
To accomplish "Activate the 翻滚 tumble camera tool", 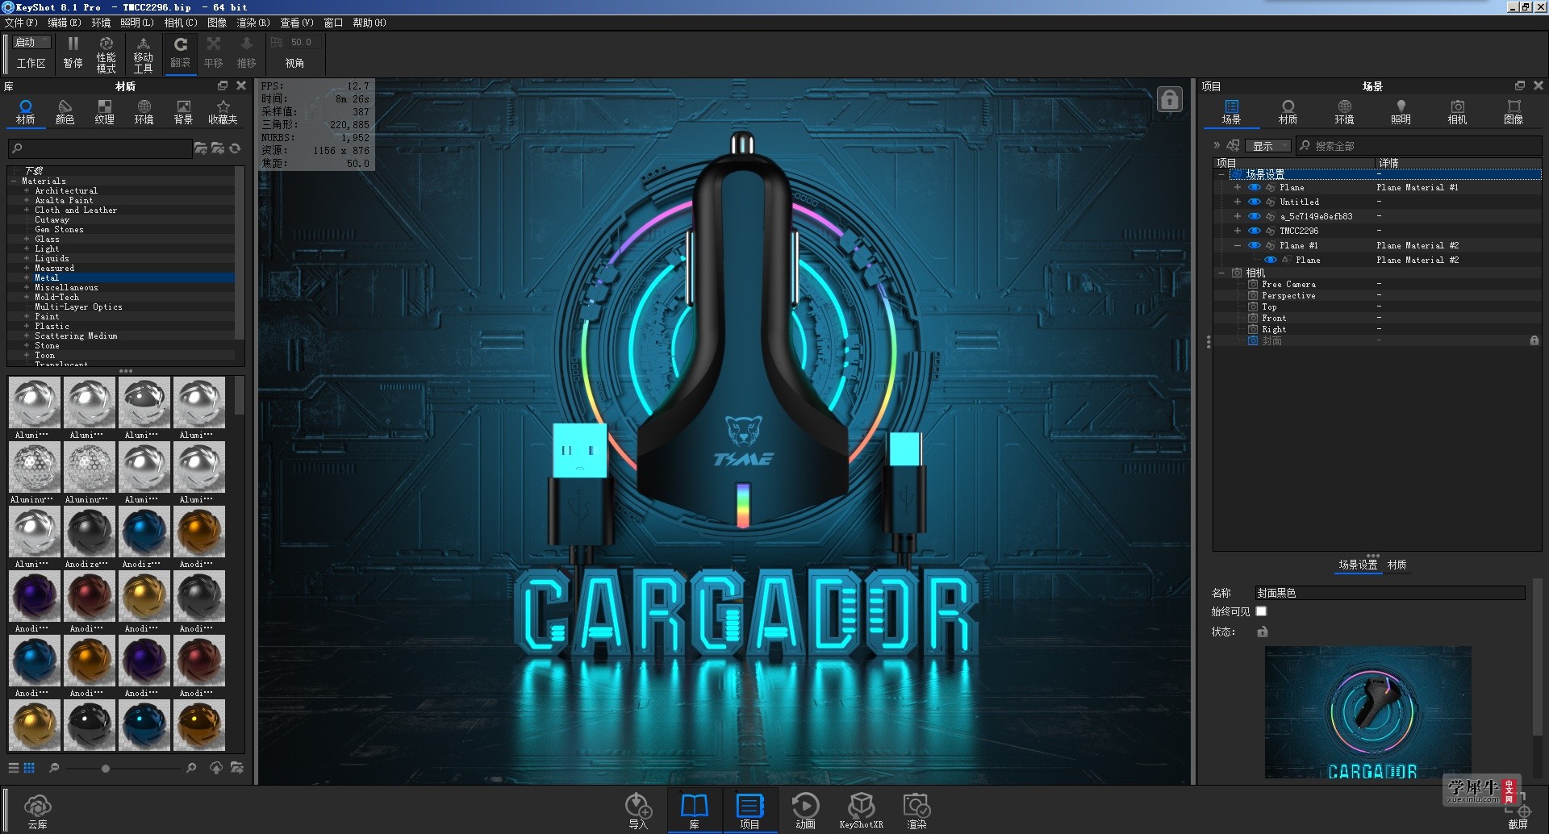I will (181, 52).
